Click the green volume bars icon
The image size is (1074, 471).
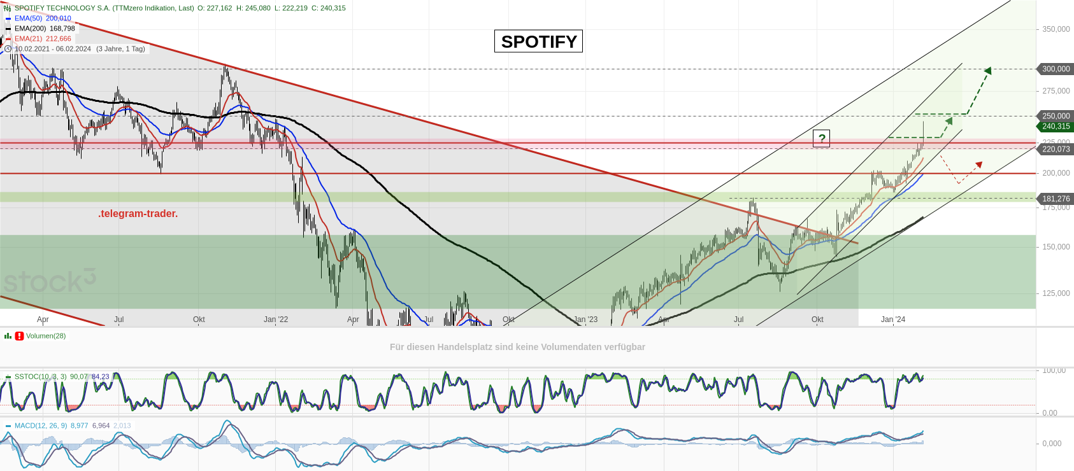pyautogui.click(x=8, y=336)
